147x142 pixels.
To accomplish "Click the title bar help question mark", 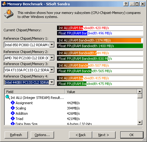I will (126, 4).
